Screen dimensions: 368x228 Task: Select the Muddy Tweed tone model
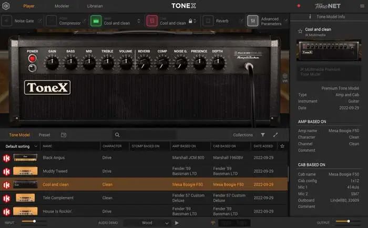pos(144,171)
